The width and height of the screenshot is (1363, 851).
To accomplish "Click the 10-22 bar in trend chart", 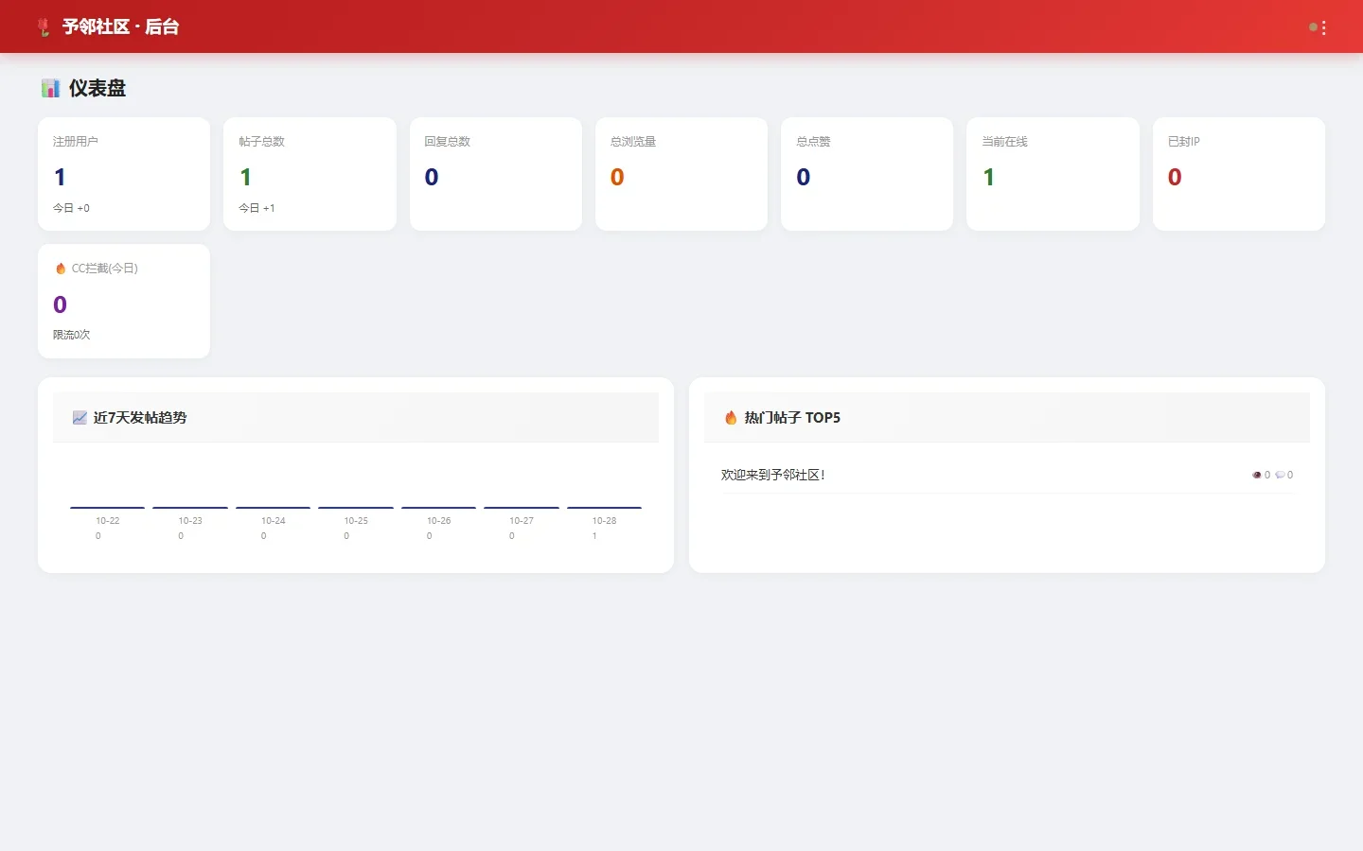I will (108, 508).
